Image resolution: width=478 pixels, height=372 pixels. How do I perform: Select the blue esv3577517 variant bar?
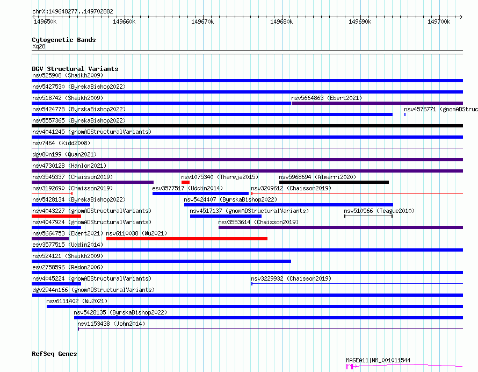[x=200, y=194]
